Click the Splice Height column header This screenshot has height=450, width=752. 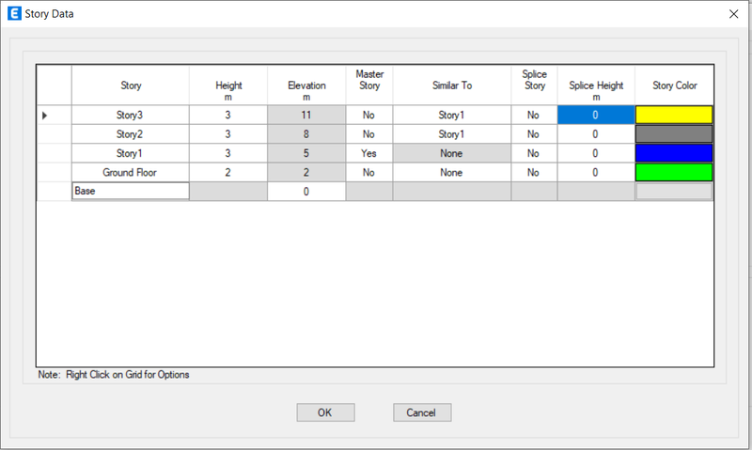pos(596,85)
